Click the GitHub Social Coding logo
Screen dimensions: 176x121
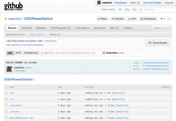14,6
